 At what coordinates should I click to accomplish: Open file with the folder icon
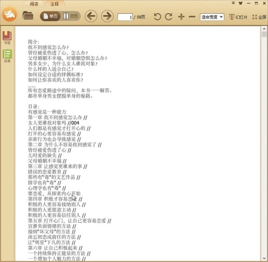point(28,16)
